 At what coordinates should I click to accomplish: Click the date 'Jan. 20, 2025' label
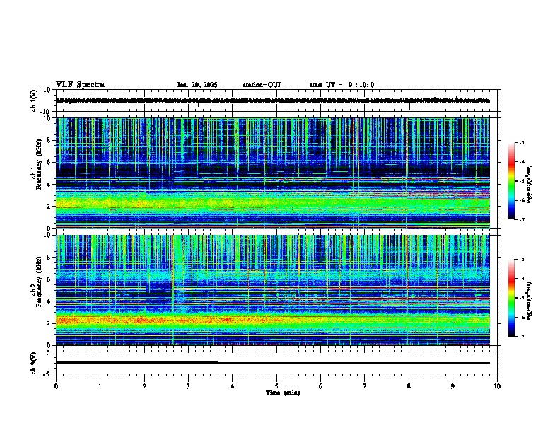(x=197, y=85)
